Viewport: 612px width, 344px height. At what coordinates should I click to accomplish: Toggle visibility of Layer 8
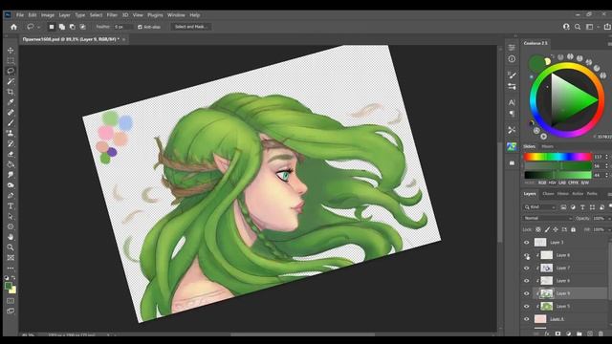[527, 255]
